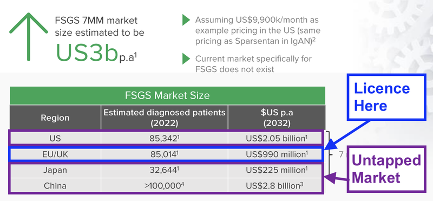Select the 'Untapped Market' purple callout box
Viewport: 433px width, 201px height.
(x=386, y=169)
